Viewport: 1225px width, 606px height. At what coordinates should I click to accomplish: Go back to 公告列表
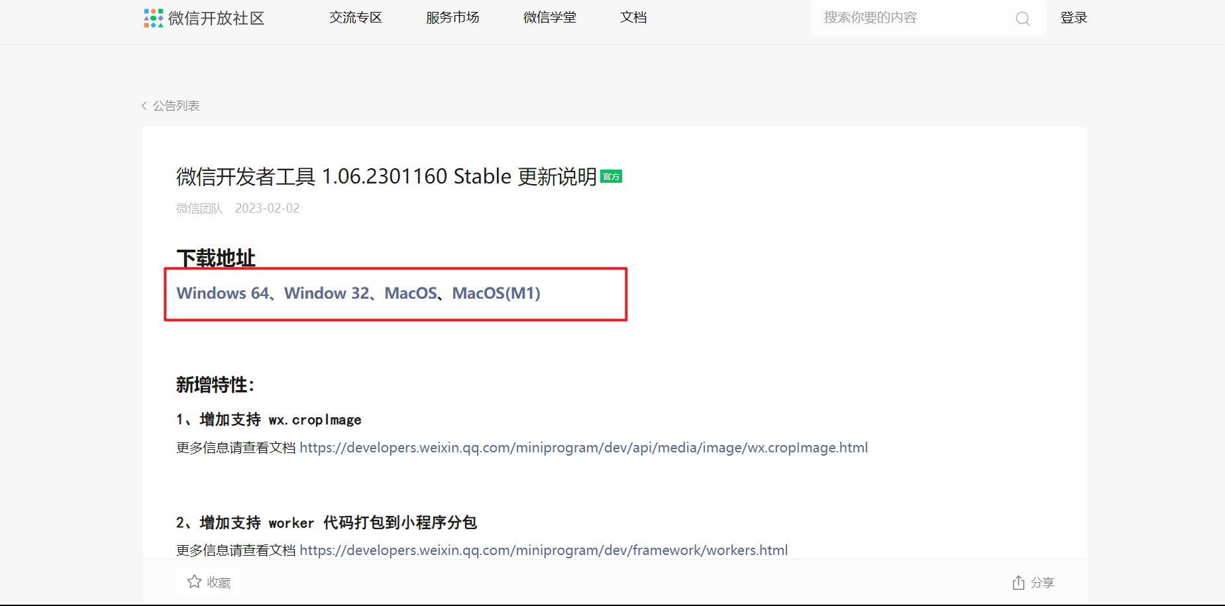click(176, 106)
